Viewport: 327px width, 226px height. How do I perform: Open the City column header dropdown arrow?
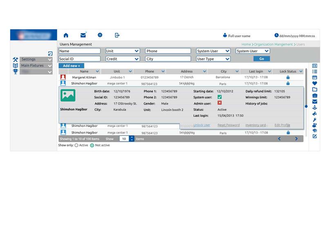coord(237,71)
